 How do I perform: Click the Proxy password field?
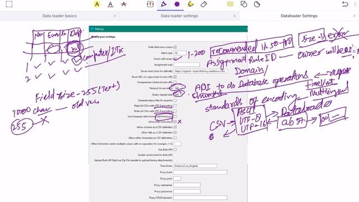pyautogui.click(x=187, y=191)
